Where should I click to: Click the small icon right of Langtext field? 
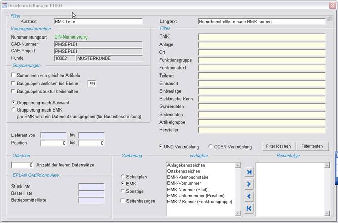[x=329, y=19]
